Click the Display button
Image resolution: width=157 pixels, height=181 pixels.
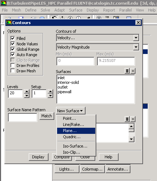pyautogui.click(x=38, y=157)
